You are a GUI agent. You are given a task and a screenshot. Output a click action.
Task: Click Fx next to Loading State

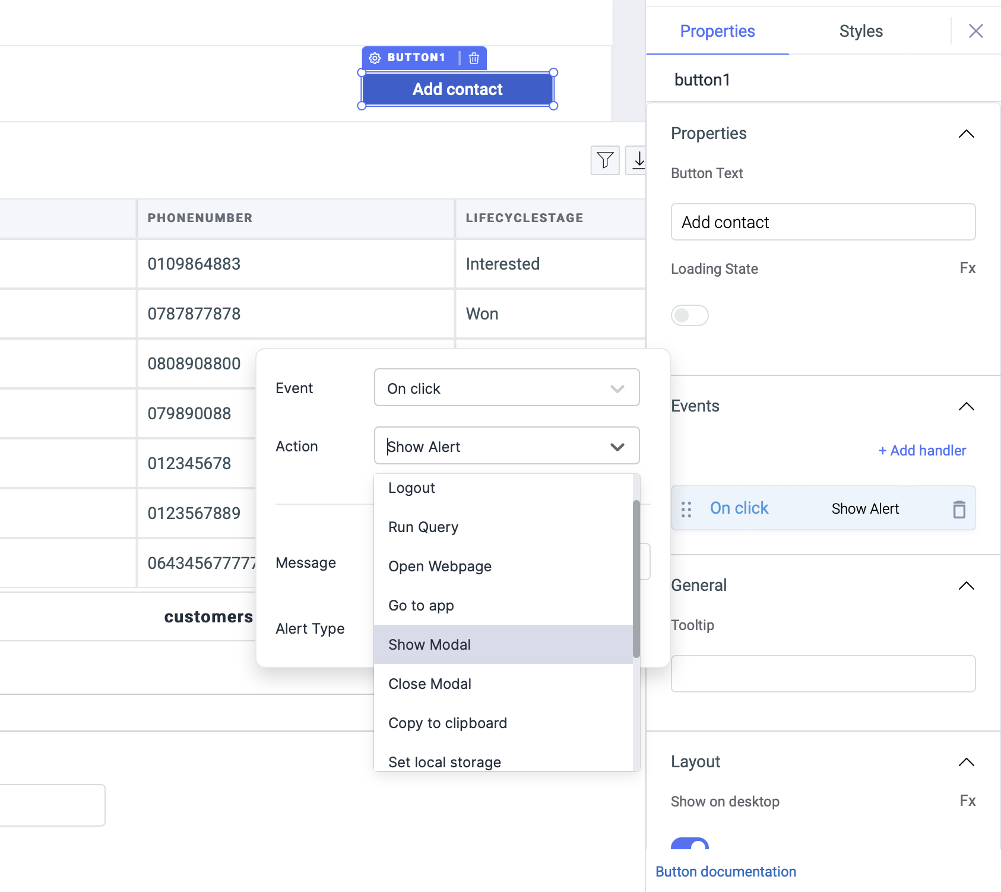pyautogui.click(x=967, y=268)
